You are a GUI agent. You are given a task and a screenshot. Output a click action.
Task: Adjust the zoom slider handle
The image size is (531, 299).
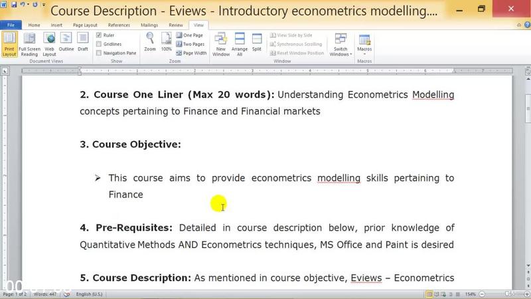coord(507,294)
